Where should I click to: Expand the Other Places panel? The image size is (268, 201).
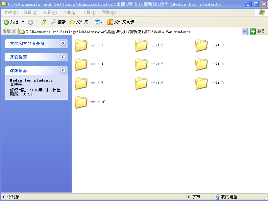63,57
